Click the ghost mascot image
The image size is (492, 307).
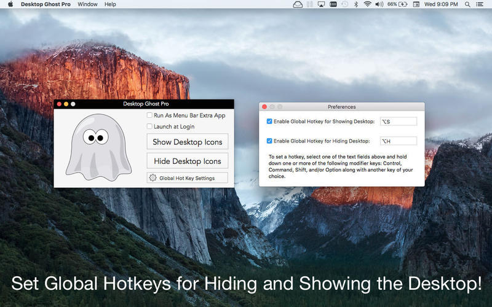click(98, 147)
